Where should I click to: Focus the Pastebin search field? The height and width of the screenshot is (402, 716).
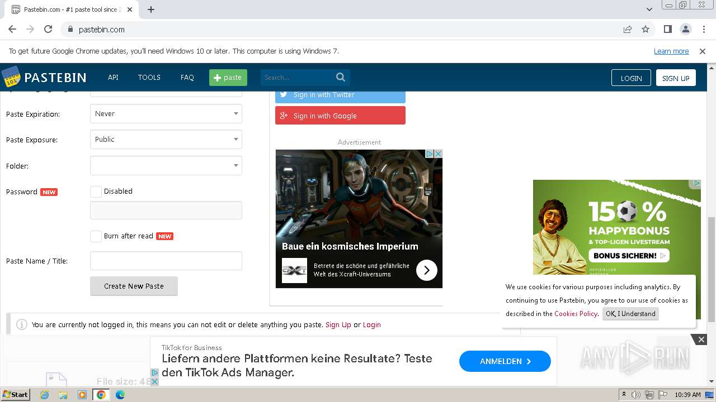pos(298,78)
